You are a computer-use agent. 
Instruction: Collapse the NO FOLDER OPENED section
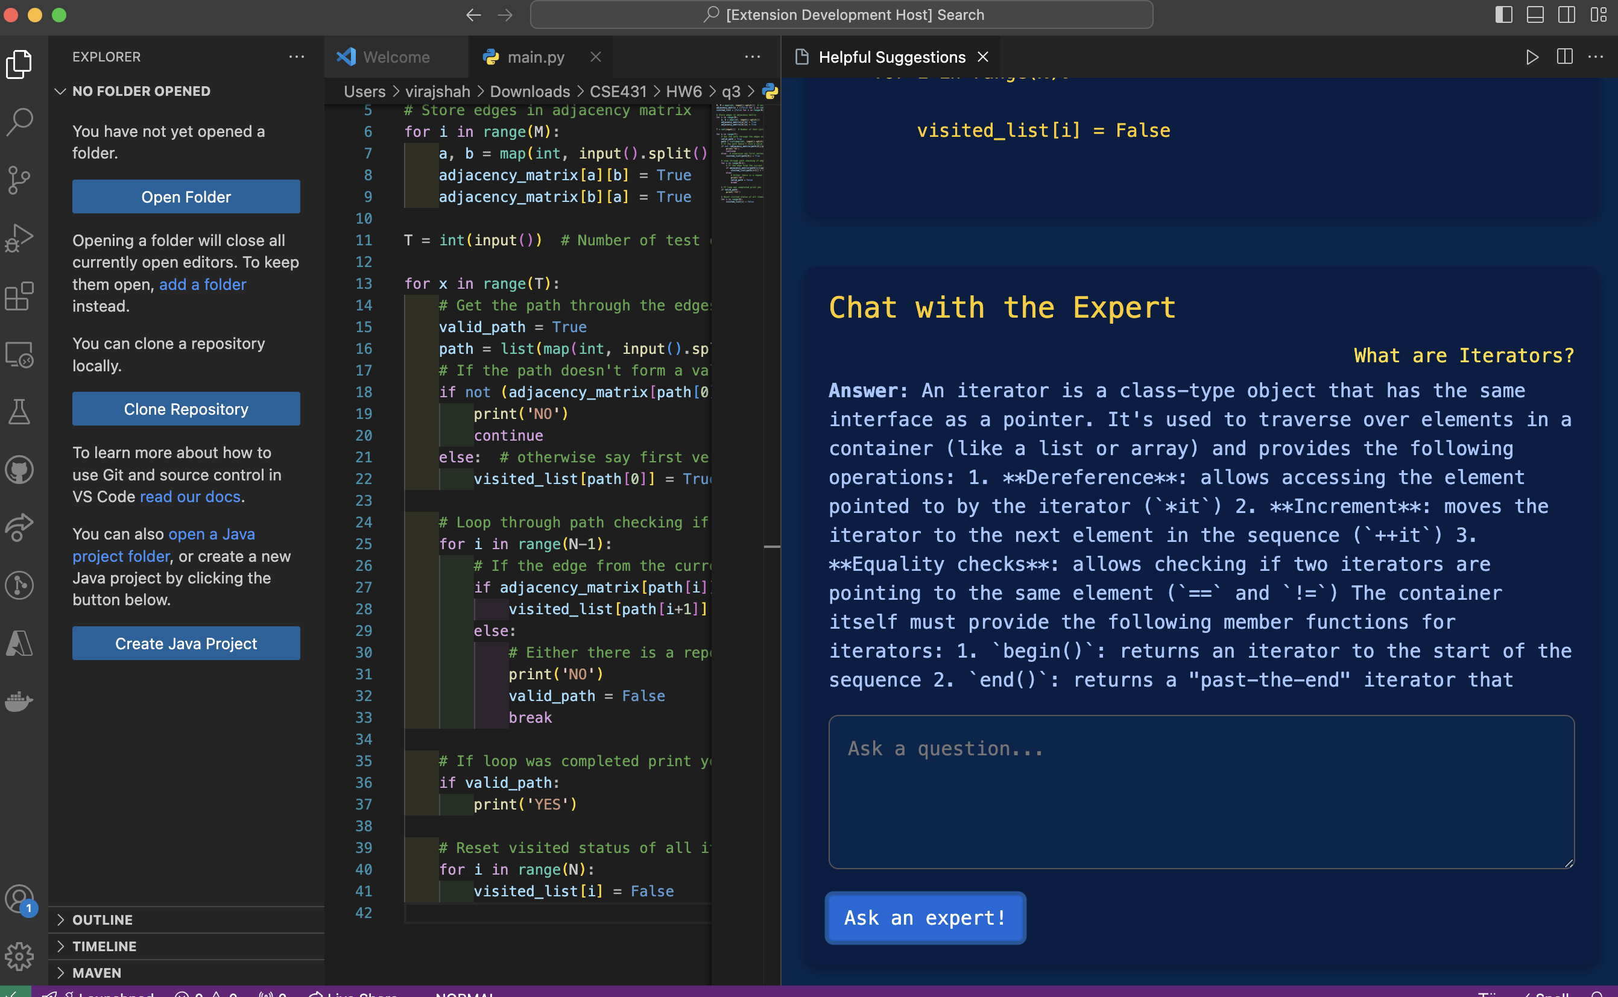coord(141,91)
